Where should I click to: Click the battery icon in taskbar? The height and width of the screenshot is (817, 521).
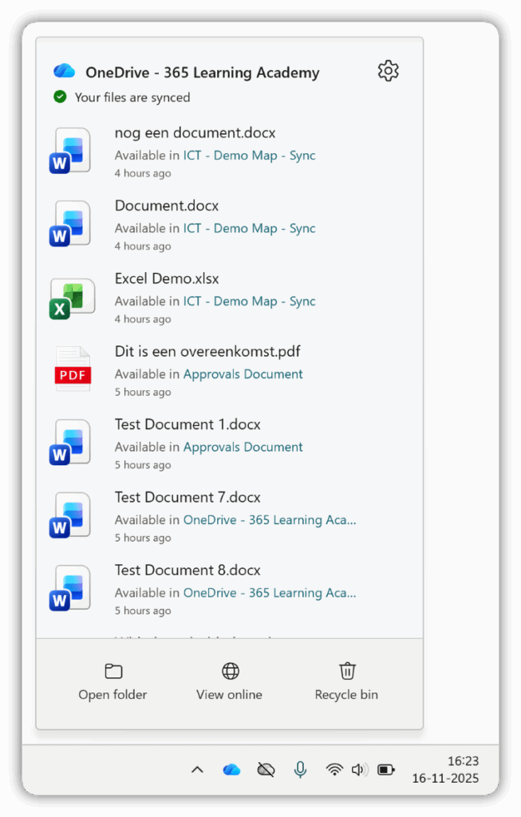pos(386,769)
